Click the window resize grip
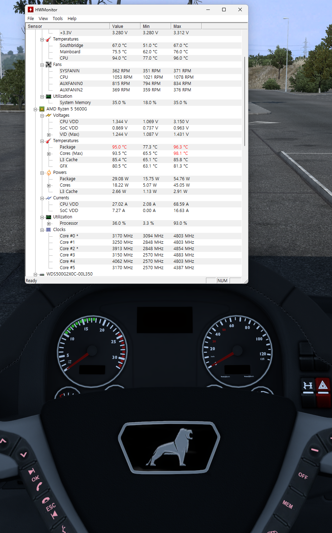This screenshot has width=332, height=533. [x=245, y=281]
